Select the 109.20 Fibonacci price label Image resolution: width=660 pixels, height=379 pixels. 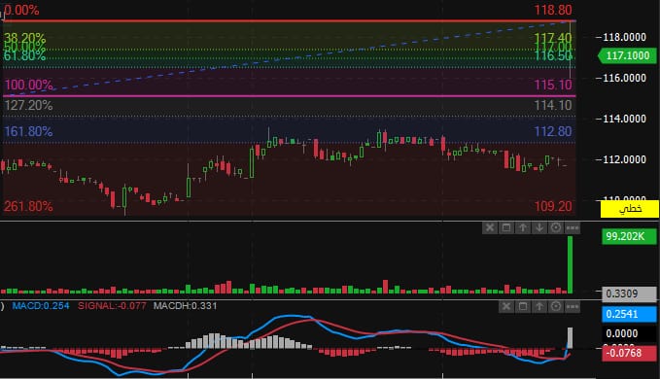click(553, 206)
